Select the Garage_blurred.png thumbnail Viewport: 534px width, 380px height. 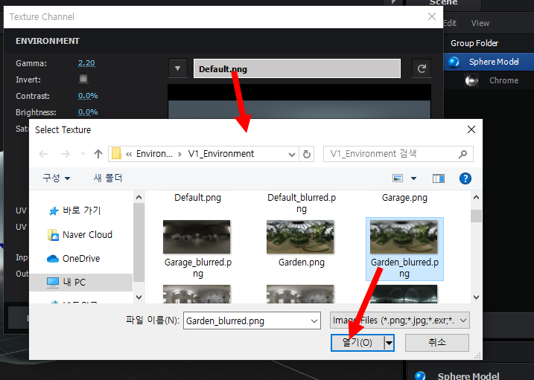click(x=197, y=237)
